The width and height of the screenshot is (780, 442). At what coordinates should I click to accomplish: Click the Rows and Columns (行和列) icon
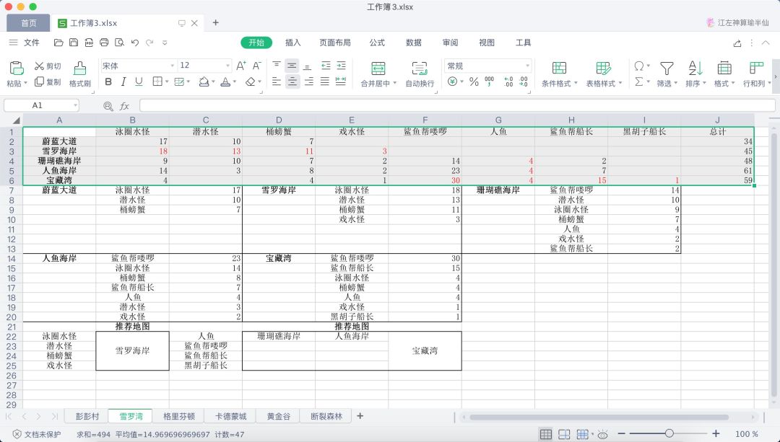click(756, 68)
